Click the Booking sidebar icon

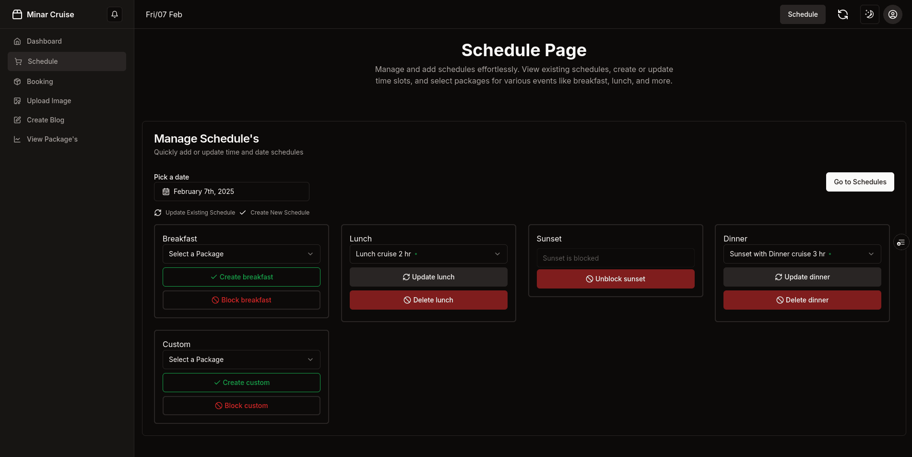point(17,82)
